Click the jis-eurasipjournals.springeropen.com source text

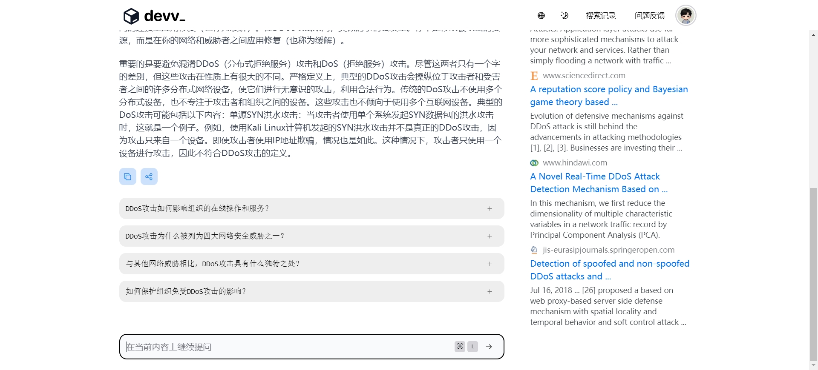pos(608,250)
